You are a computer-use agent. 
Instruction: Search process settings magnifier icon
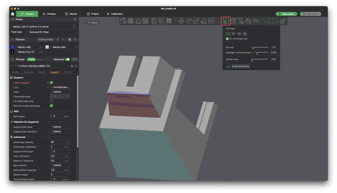pyautogui.click(x=76, y=66)
